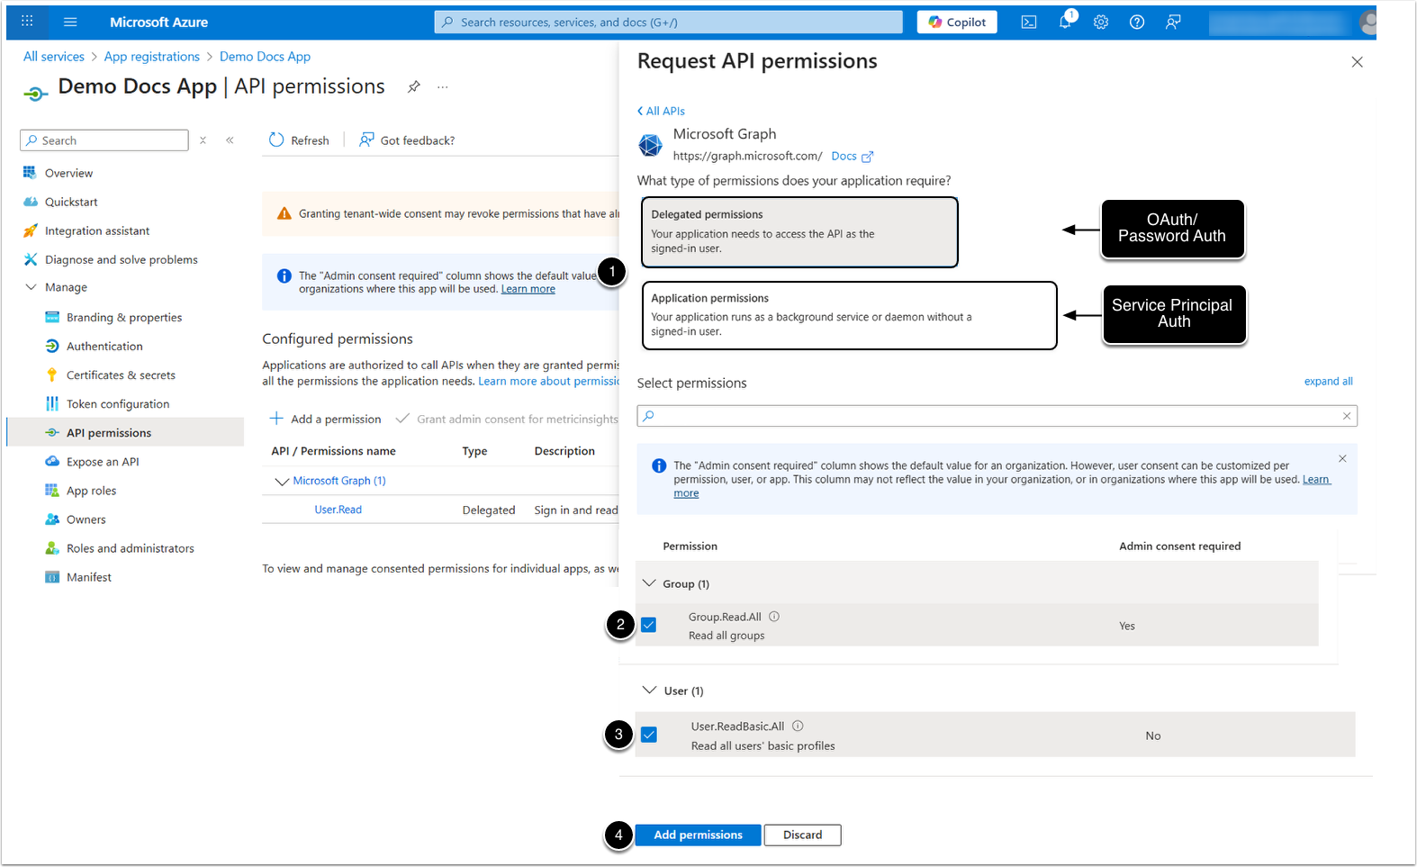Open the Cloud Shell icon in top bar
This screenshot has width=1417, height=867.
1028,23
